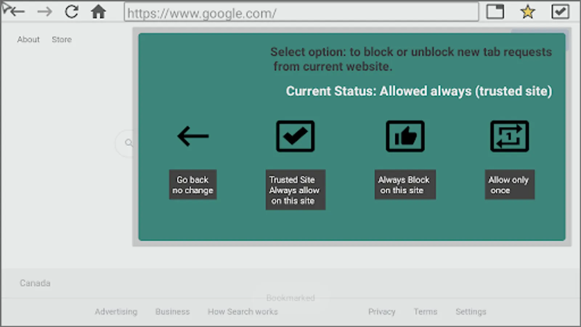Screen dimensions: 581x327
Task: Choose 'Allow only once' button
Action: [509, 185]
